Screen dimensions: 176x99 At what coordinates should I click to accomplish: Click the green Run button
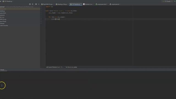175,1
